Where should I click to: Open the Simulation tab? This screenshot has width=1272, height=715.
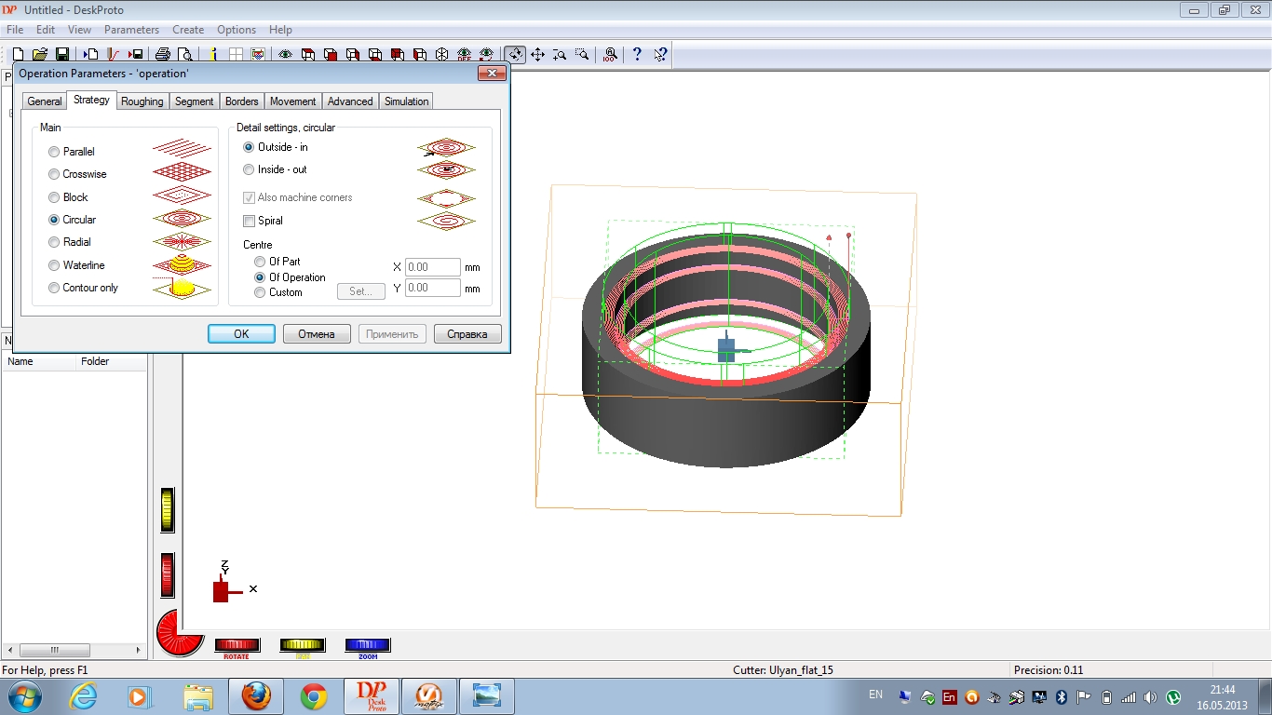pyautogui.click(x=406, y=101)
